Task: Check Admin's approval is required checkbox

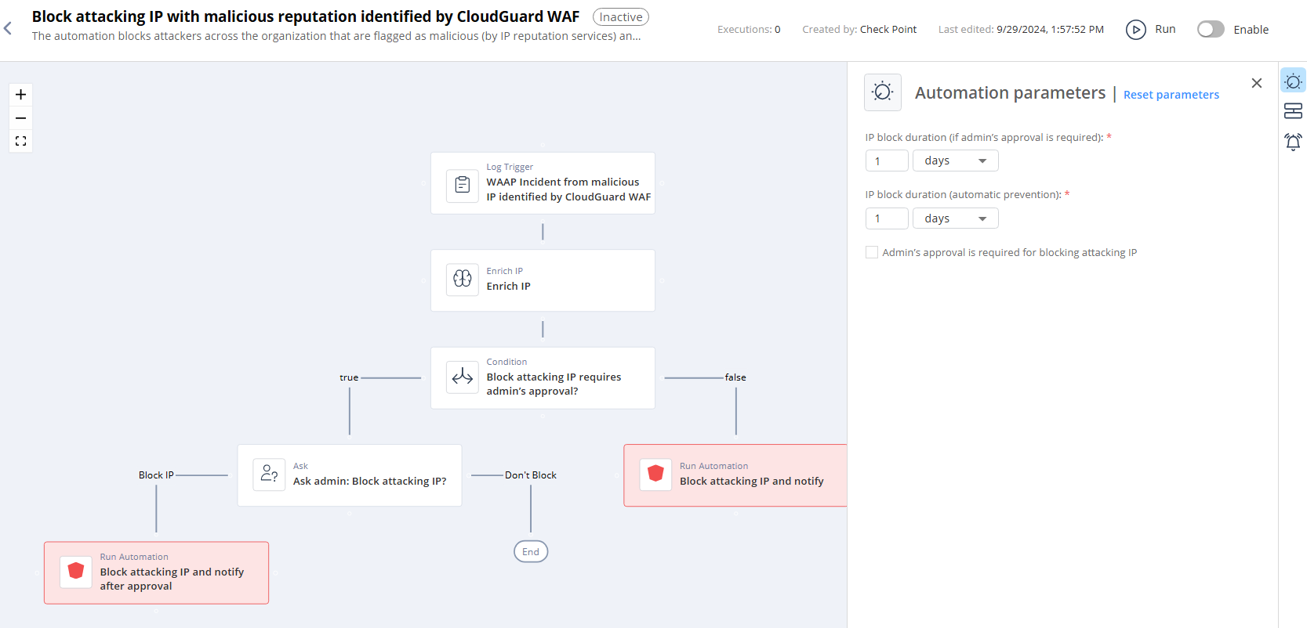Action: (x=872, y=252)
